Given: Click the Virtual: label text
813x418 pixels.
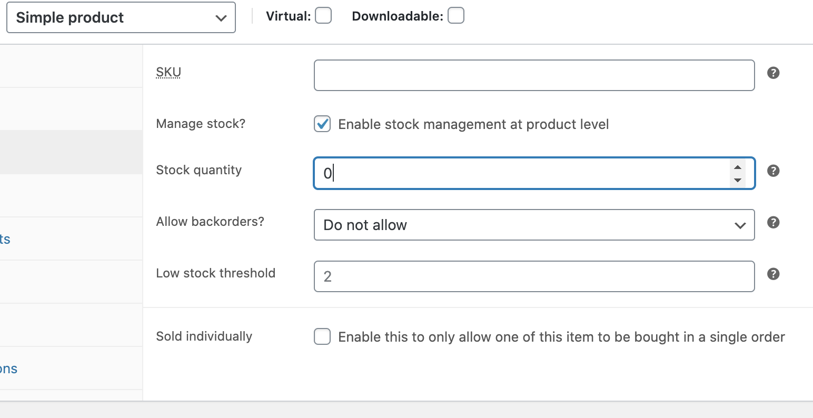Looking at the screenshot, I should point(289,16).
